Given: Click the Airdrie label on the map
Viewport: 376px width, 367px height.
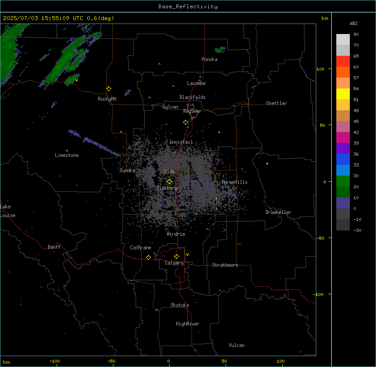Looking at the screenshot, I should pyautogui.click(x=176, y=234).
